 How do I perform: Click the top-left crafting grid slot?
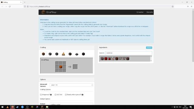57,63
